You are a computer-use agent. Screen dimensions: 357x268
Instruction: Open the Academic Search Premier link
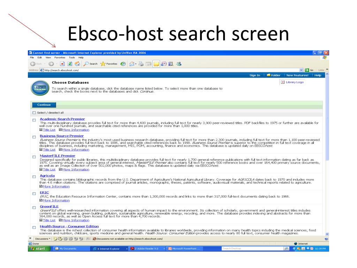(62, 119)
